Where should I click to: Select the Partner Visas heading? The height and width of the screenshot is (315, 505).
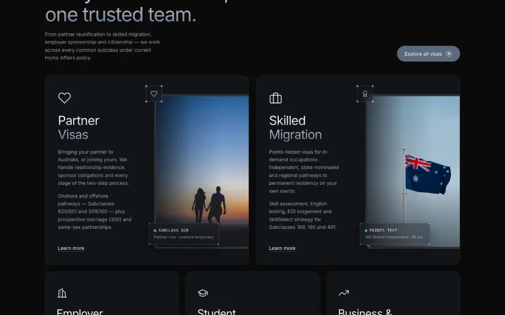pos(78,128)
